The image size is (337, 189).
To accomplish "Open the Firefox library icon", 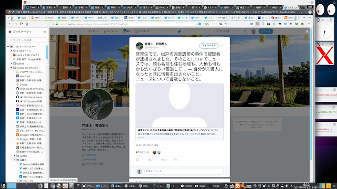I will pyautogui.click(x=252, y=24).
